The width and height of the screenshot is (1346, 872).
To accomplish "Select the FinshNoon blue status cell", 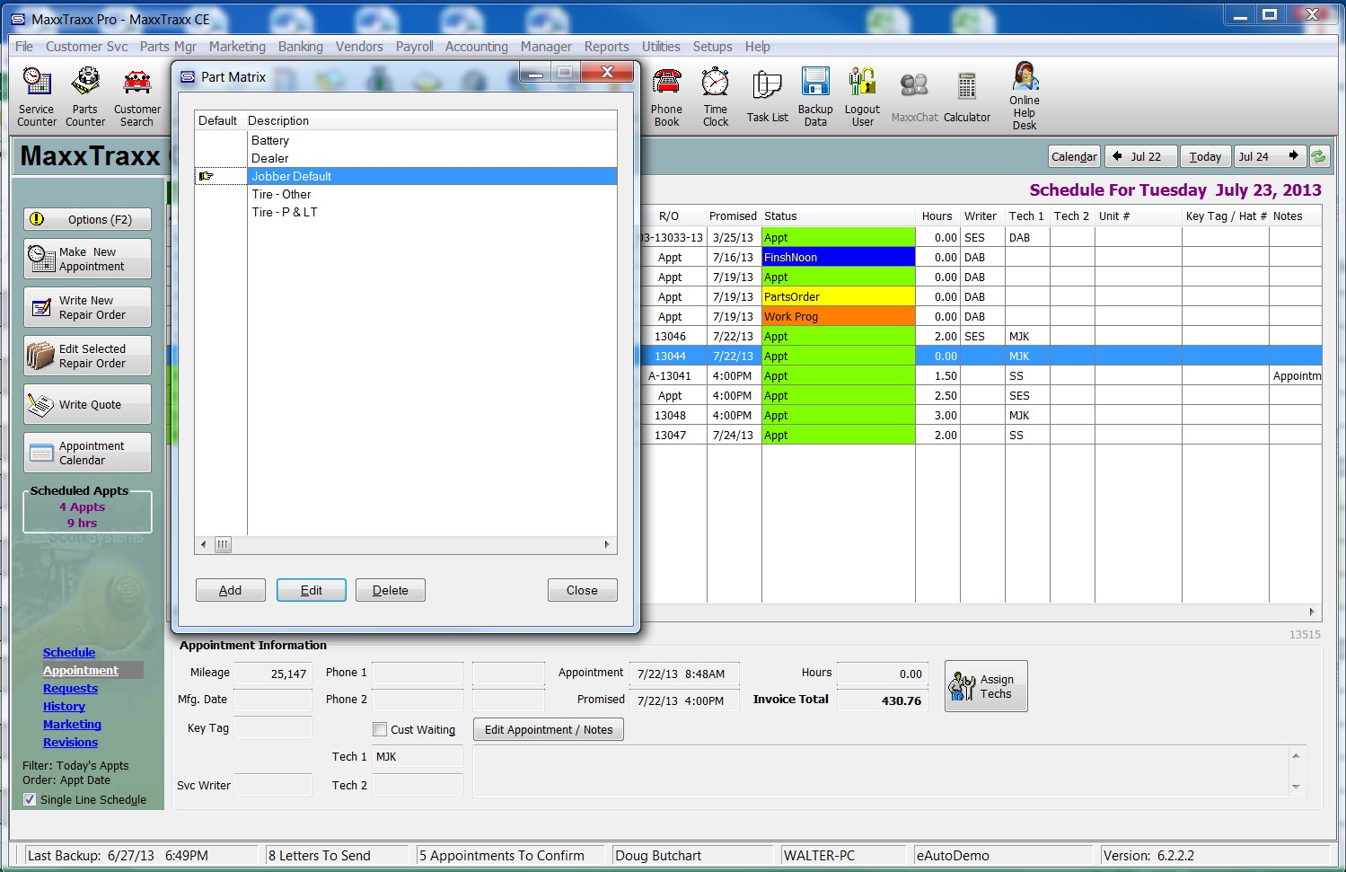I will (x=839, y=258).
